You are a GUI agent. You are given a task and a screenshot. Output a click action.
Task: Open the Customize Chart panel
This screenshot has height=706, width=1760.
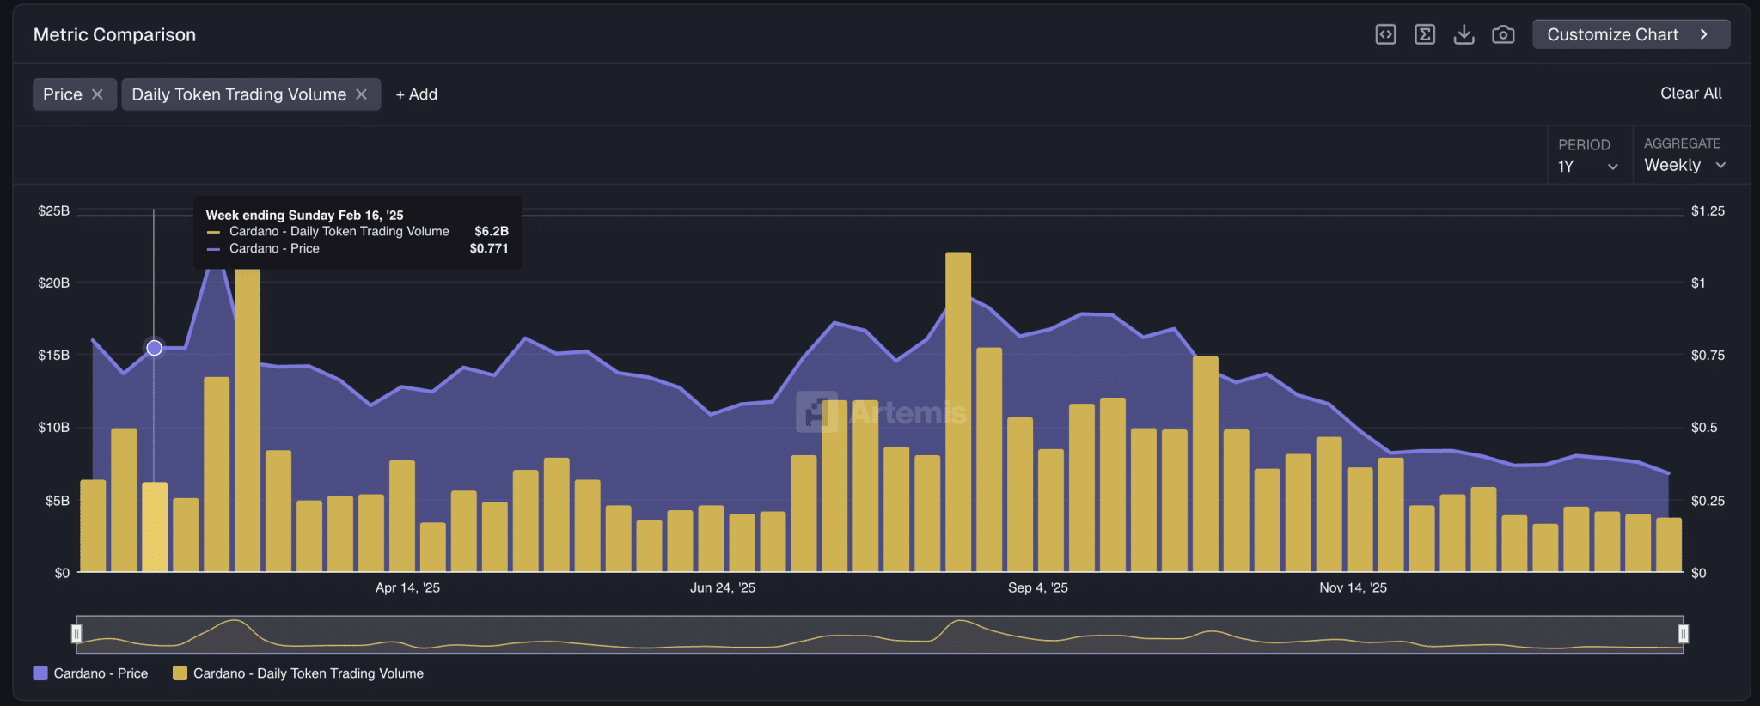click(x=1612, y=34)
